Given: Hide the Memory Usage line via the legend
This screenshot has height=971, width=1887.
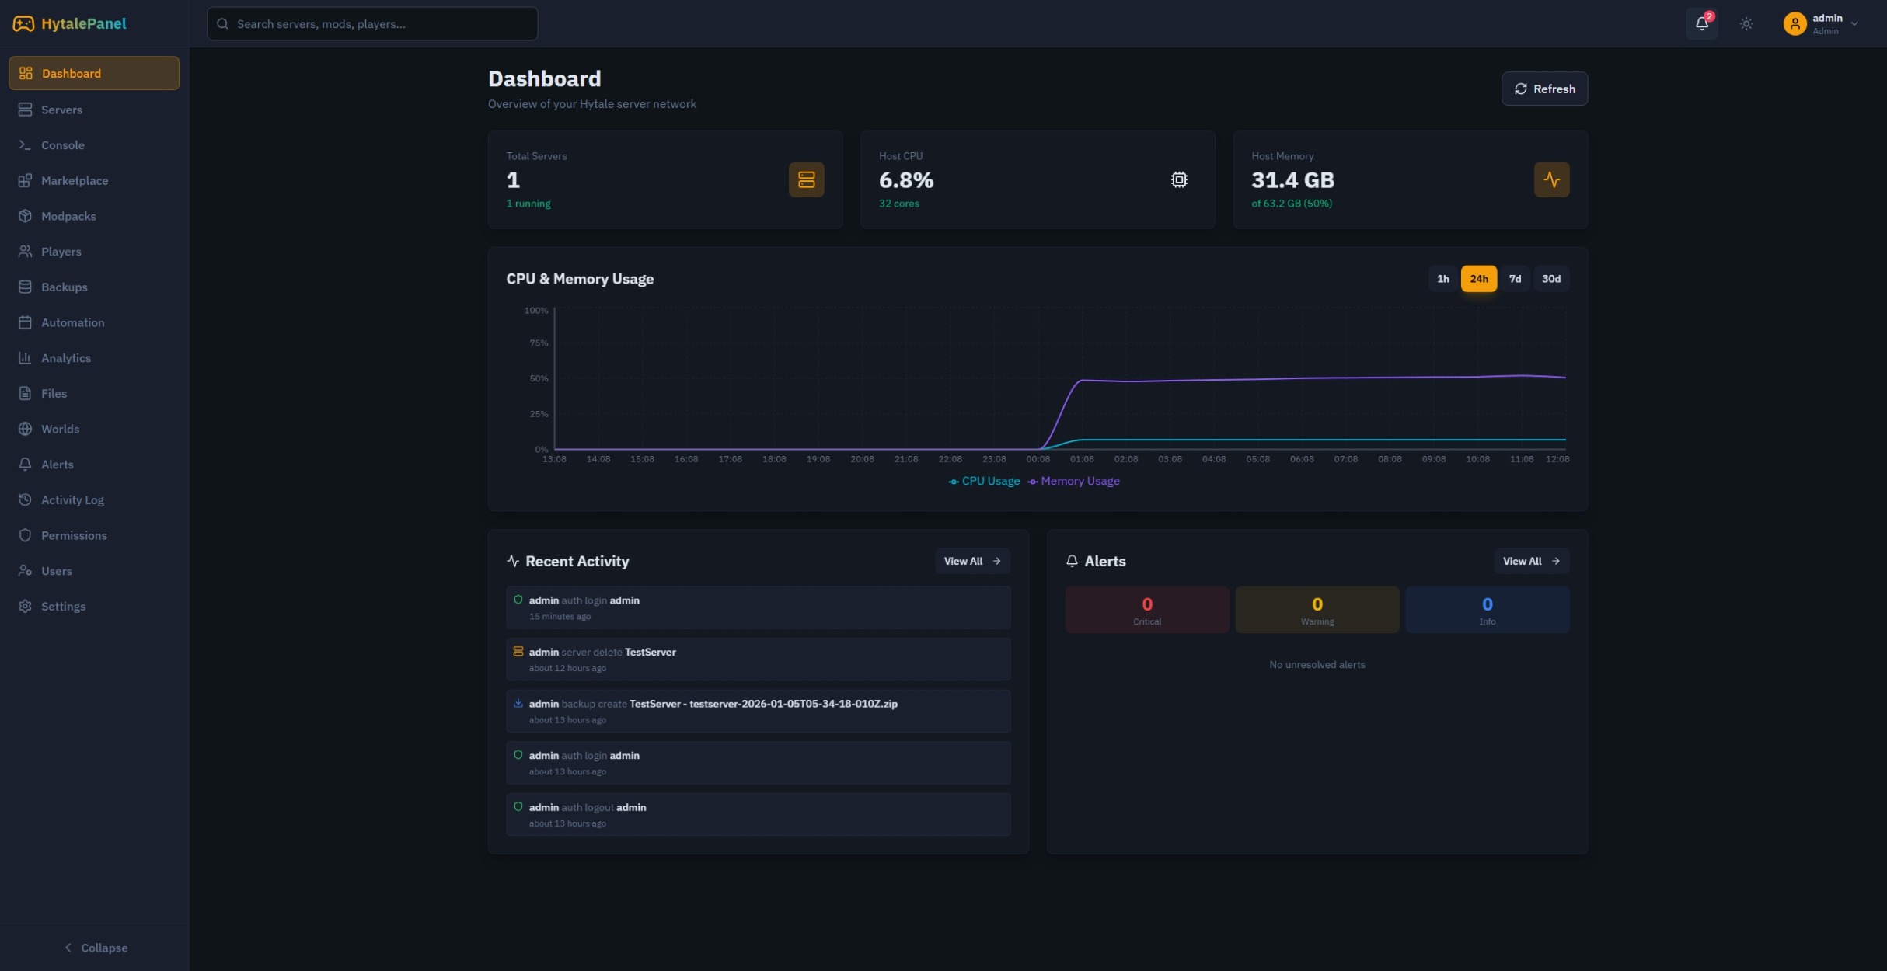Looking at the screenshot, I should (1074, 481).
